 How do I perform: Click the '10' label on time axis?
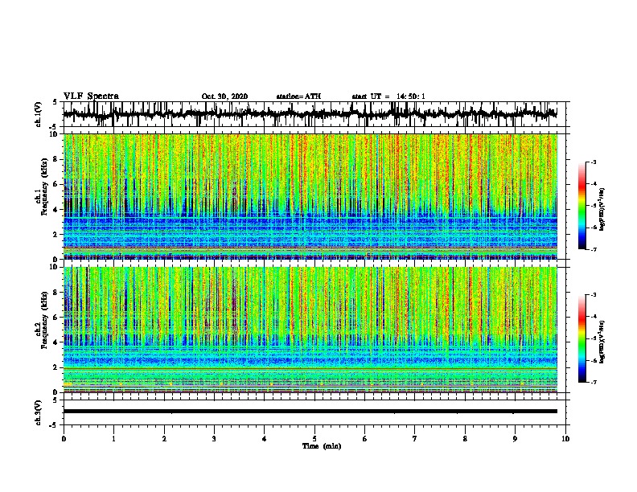(x=565, y=438)
